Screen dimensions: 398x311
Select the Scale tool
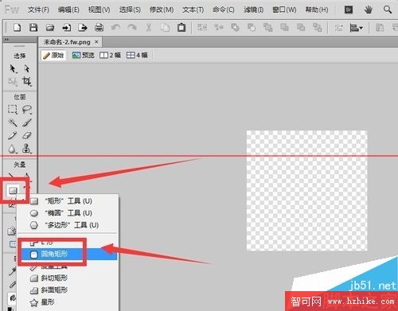[x=13, y=81]
